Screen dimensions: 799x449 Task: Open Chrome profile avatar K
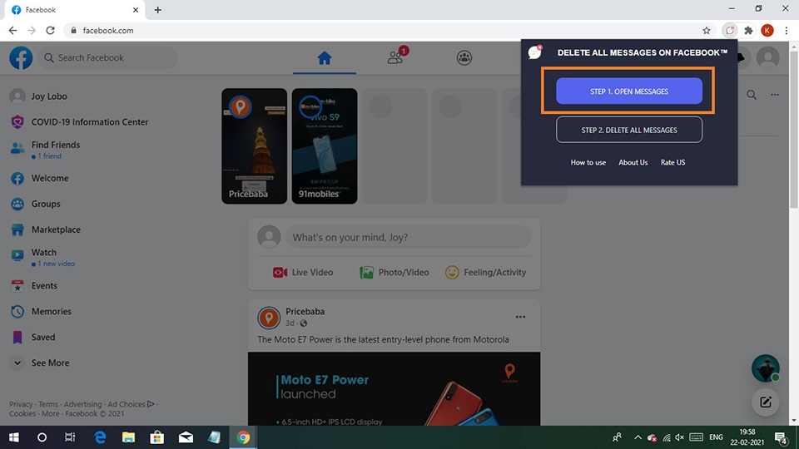pyautogui.click(x=767, y=31)
